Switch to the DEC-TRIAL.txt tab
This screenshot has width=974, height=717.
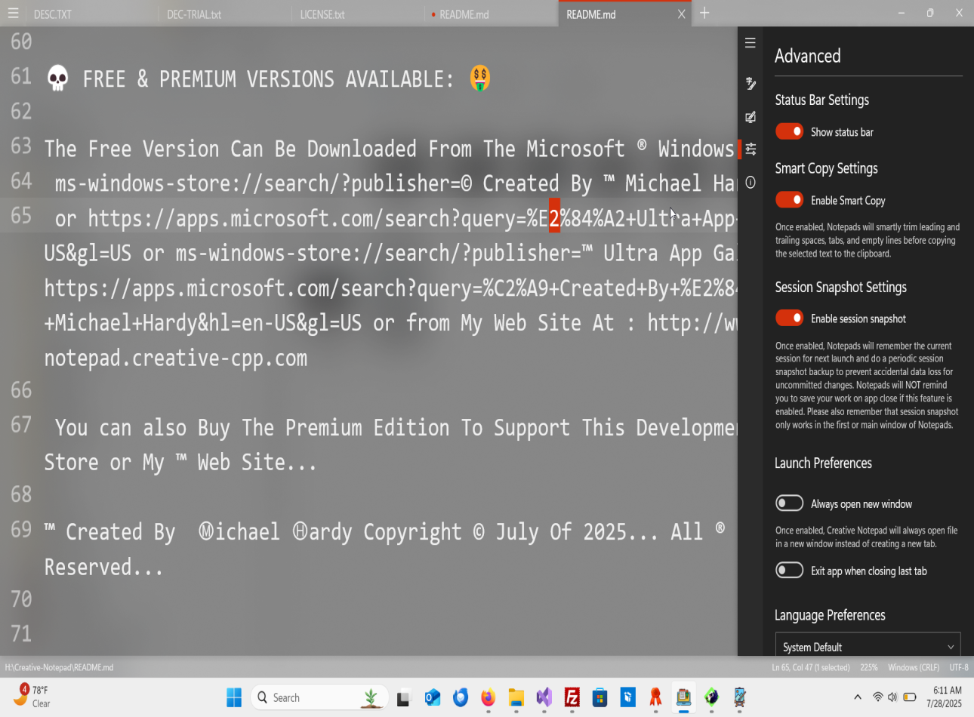[x=225, y=14]
